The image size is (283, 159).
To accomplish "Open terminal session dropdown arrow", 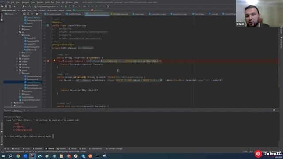I will coord(28,110).
